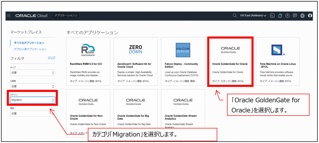Image resolution: width=319 pixels, height=143 pixels.
Task: Open the タイプ filter dropdown
Action: pyautogui.click(x=33, y=73)
